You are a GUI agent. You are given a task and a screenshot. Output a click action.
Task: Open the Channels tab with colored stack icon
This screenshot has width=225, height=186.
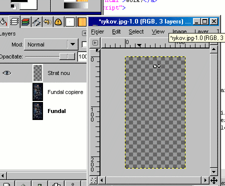pos(25,22)
